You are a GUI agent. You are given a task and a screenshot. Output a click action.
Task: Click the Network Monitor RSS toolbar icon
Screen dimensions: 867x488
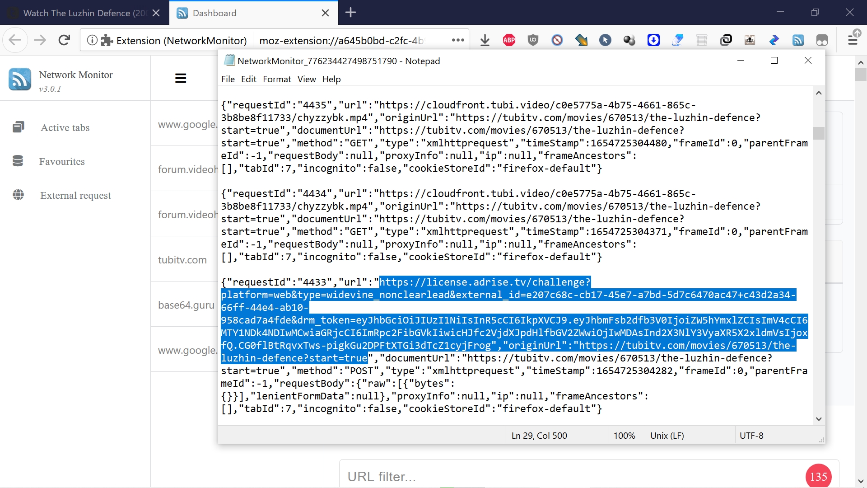798,40
